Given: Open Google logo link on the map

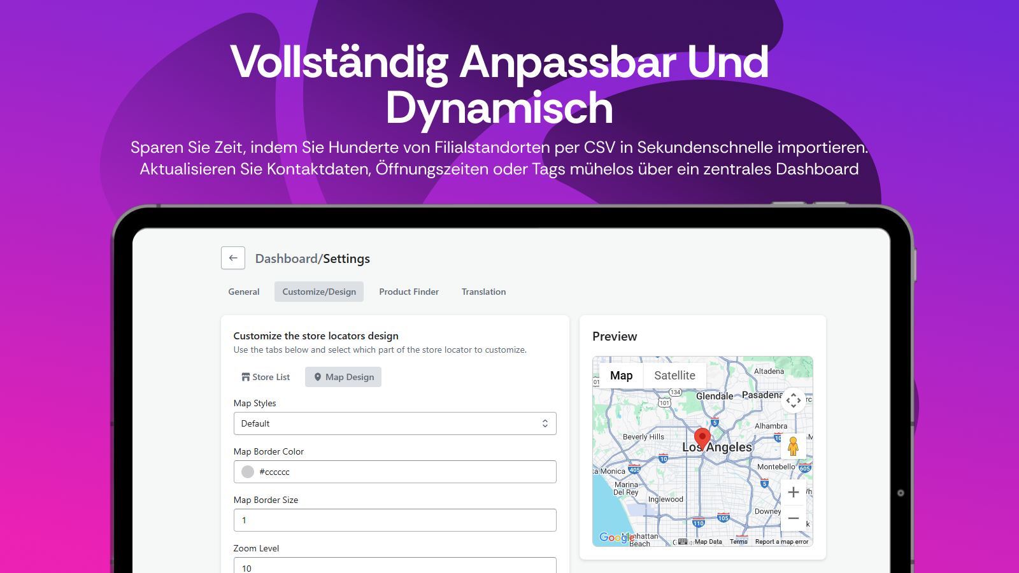Looking at the screenshot, I should (616, 537).
